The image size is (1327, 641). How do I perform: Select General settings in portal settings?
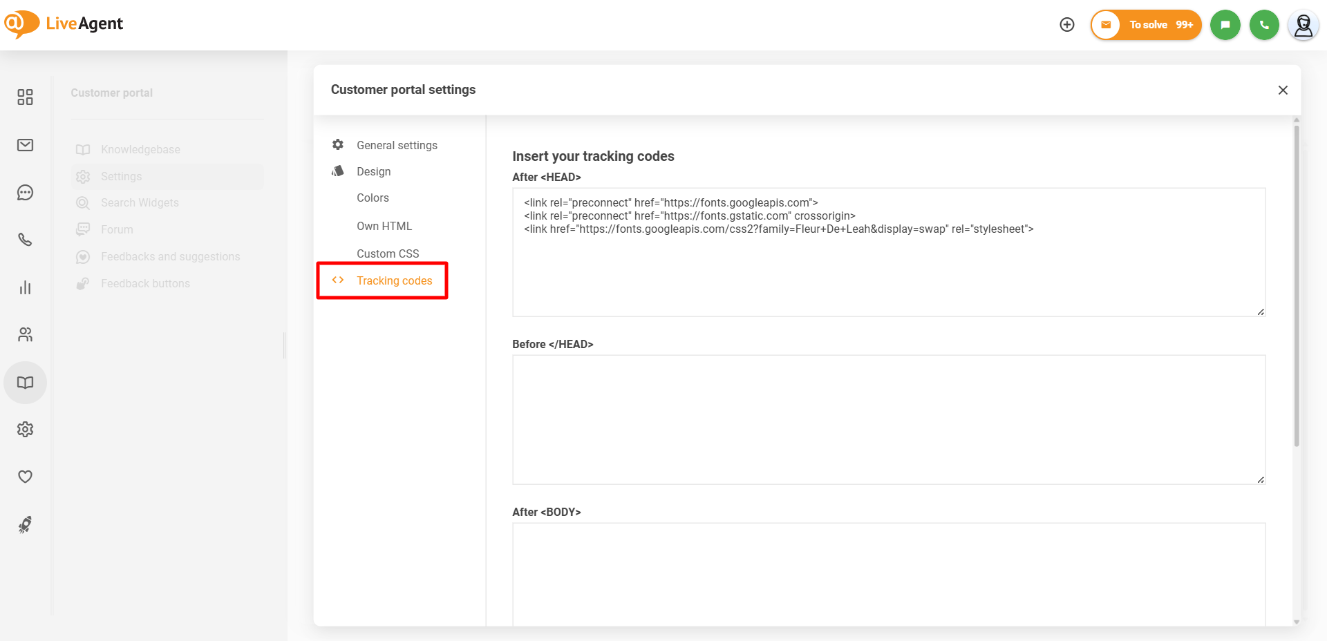point(397,145)
